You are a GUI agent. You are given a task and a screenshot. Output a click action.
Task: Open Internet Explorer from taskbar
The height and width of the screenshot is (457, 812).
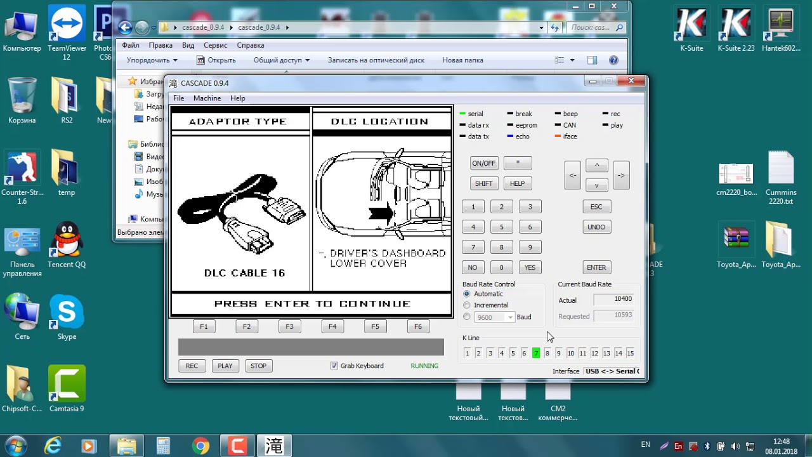pos(53,446)
